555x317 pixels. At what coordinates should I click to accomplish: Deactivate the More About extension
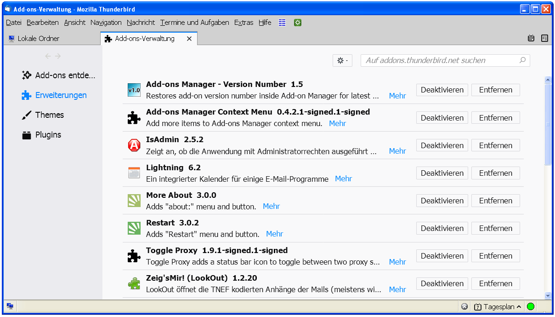click(x=442, y=201)
